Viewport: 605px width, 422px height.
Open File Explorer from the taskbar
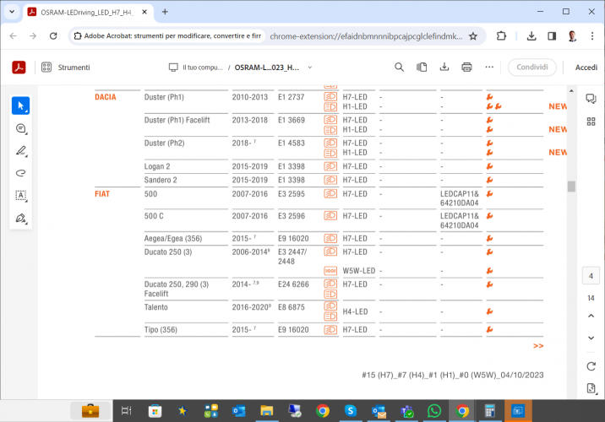(267, 411)
